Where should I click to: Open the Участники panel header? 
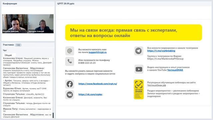pyautogui.click(x=8, y=45)
